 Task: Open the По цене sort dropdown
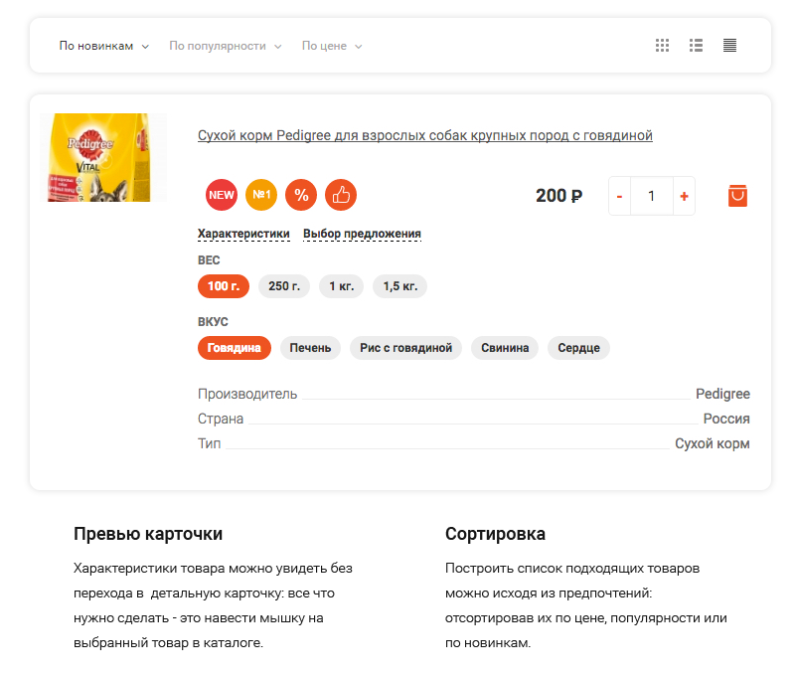click(x=332, y=46)
